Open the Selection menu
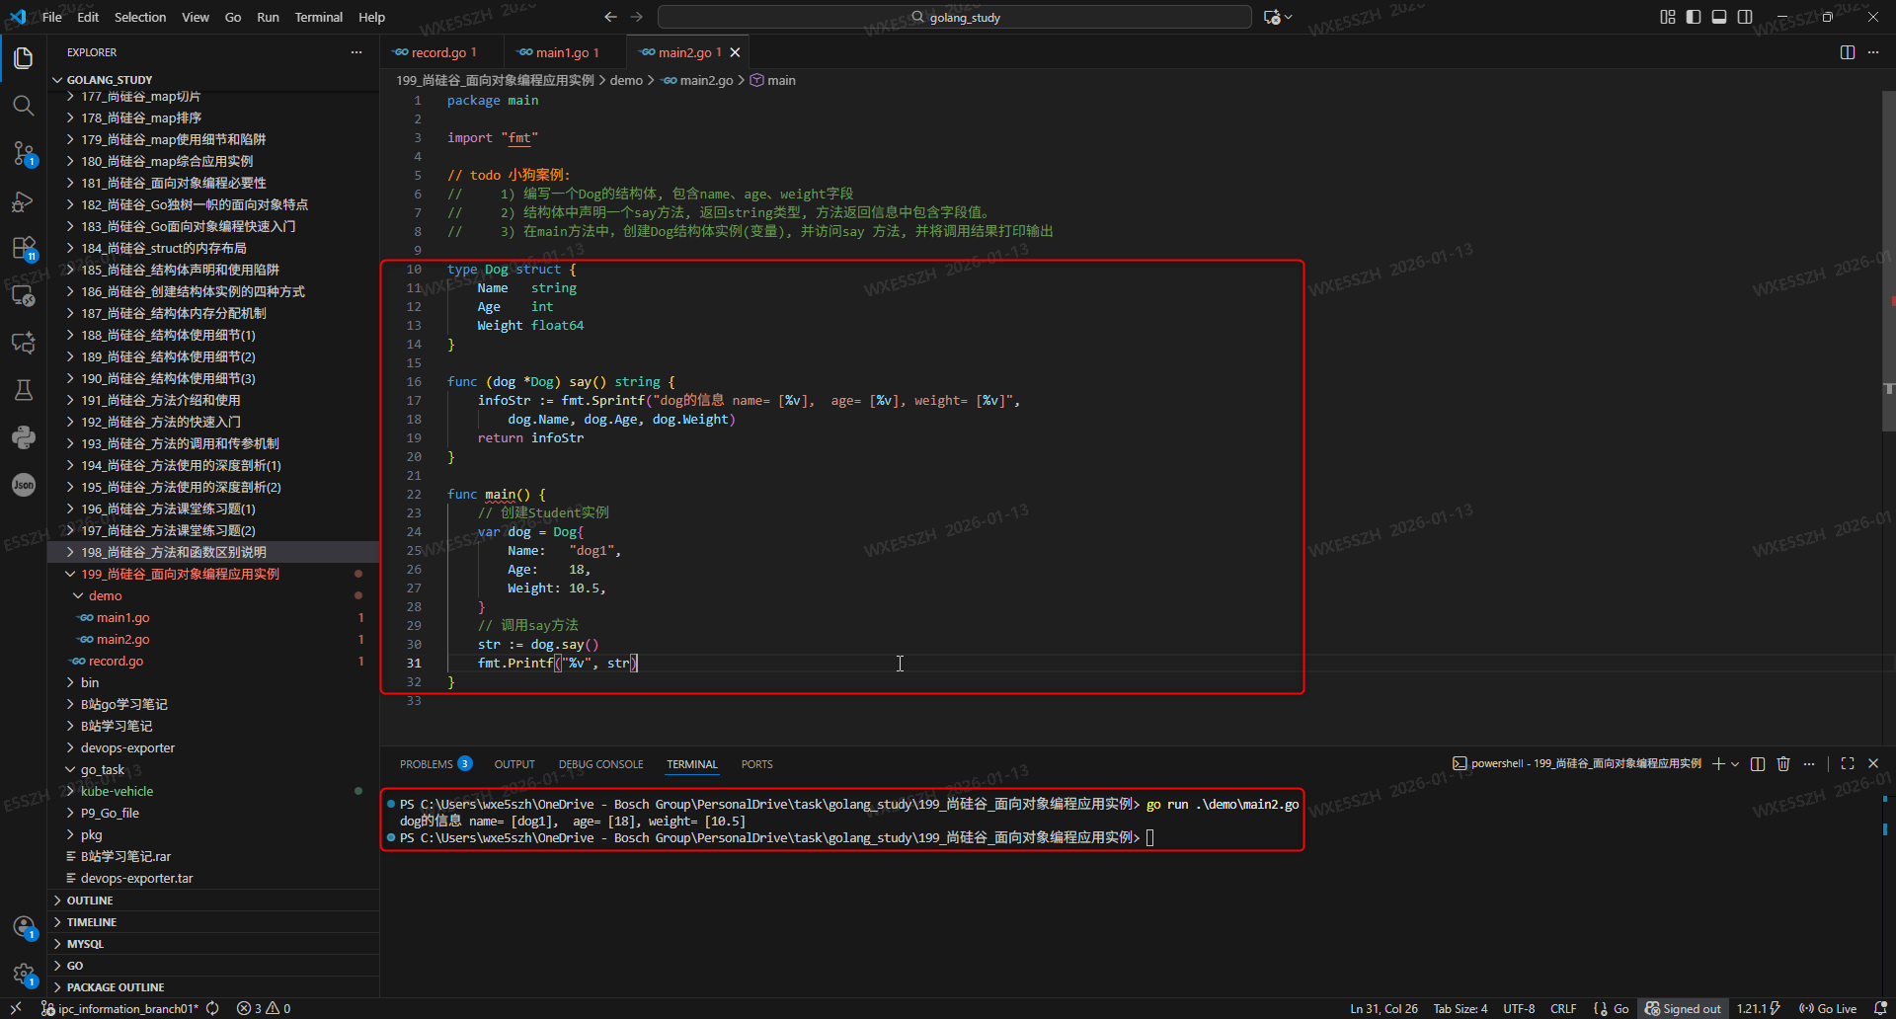The width and height of the screenshot is (1896, 1019). (x=140, y=17)
